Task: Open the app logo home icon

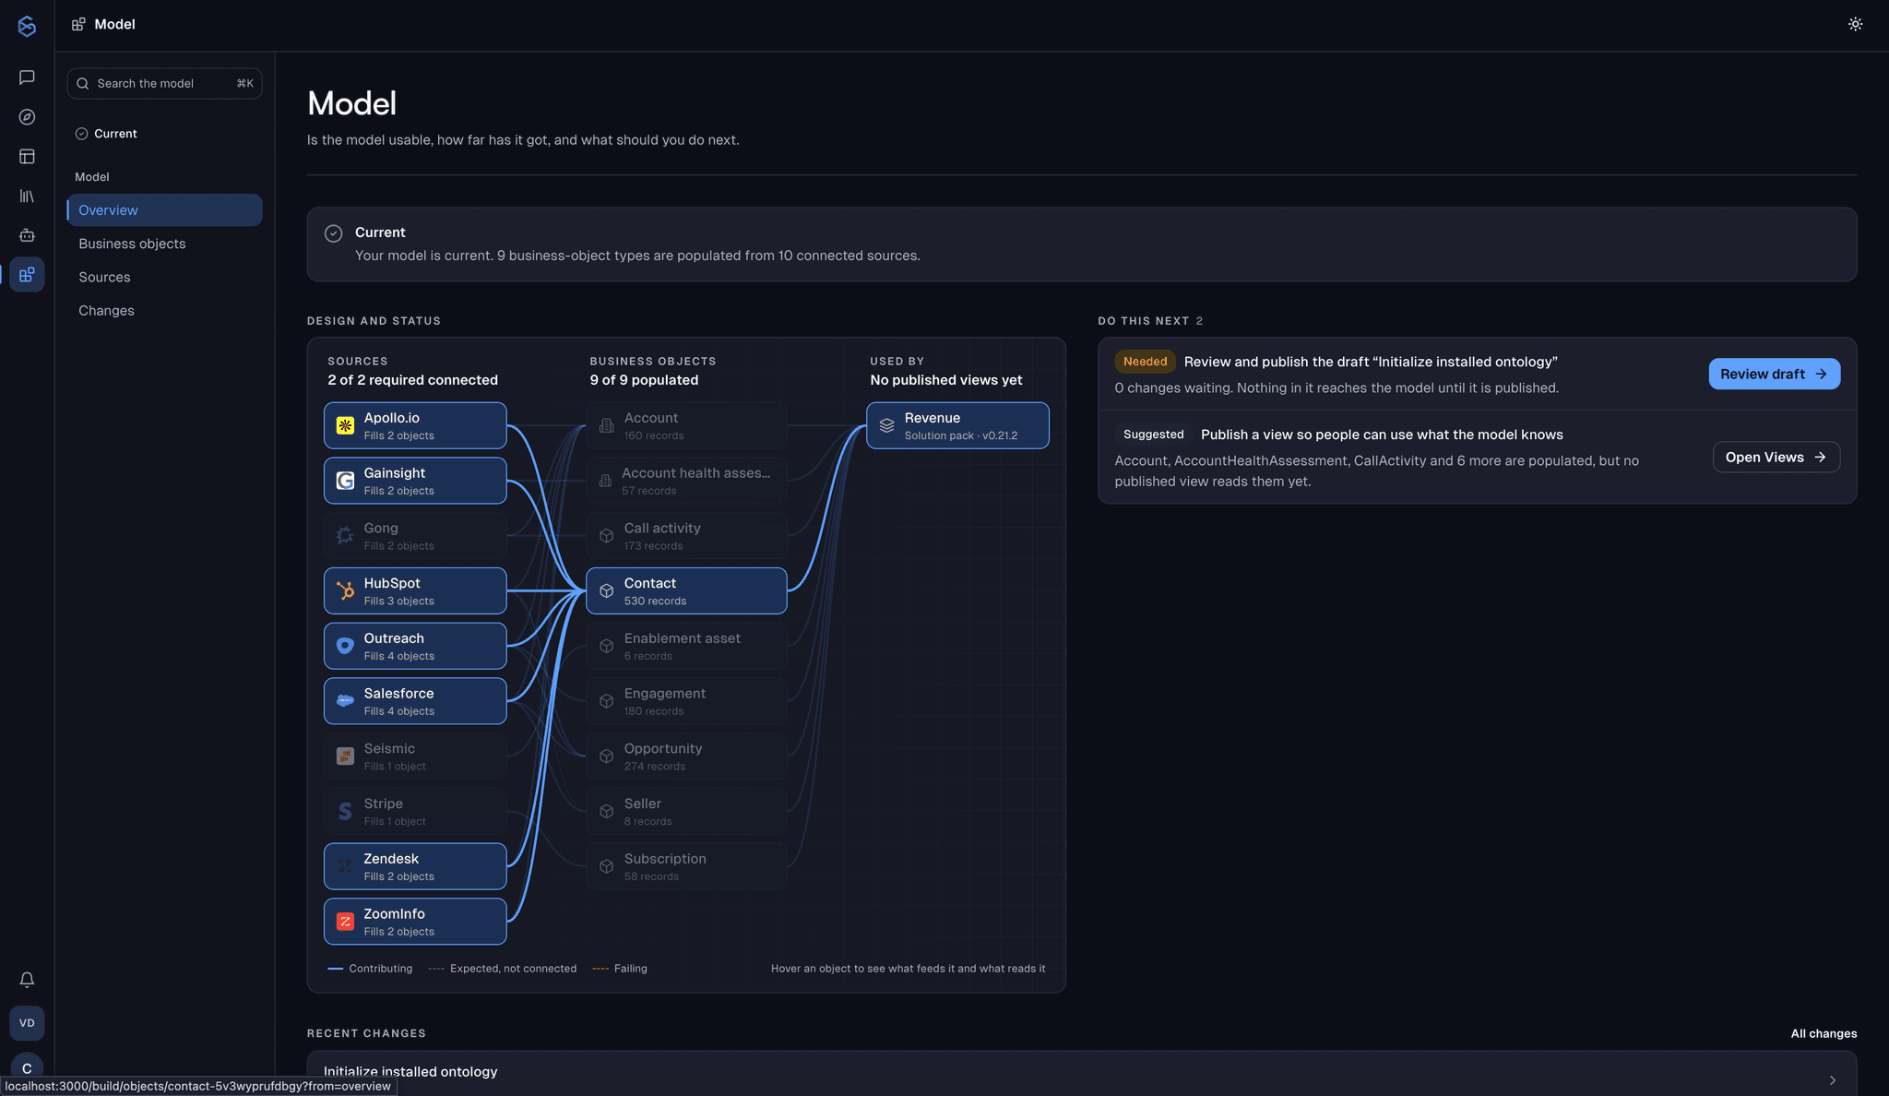Action: [x=27, y=26]
